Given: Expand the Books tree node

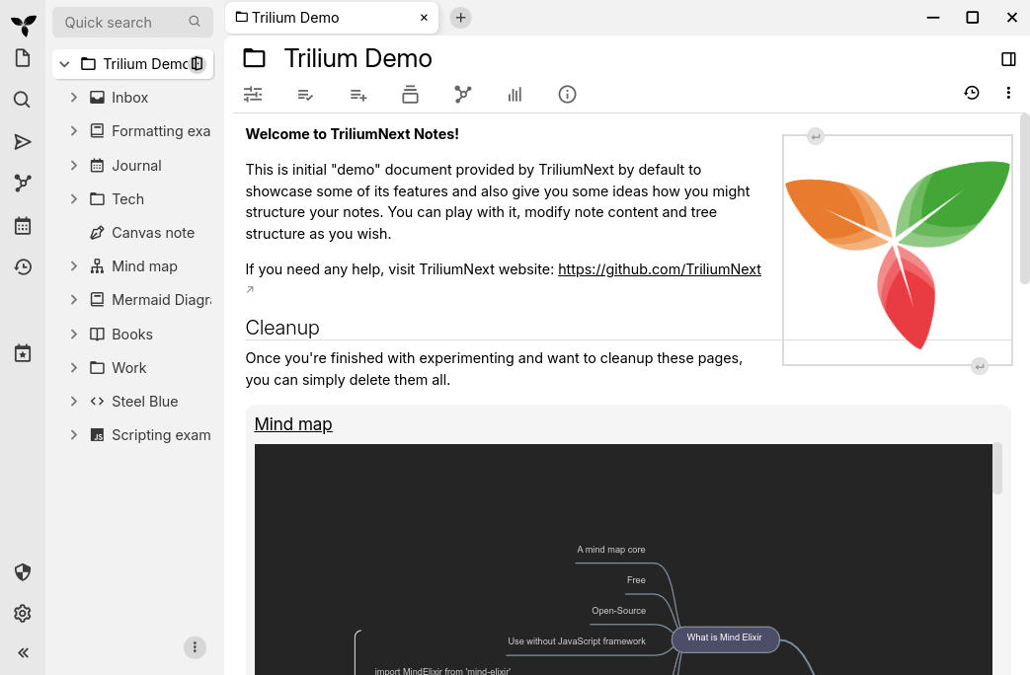Looking at the screenshot, I should click(x=74, y=335).
